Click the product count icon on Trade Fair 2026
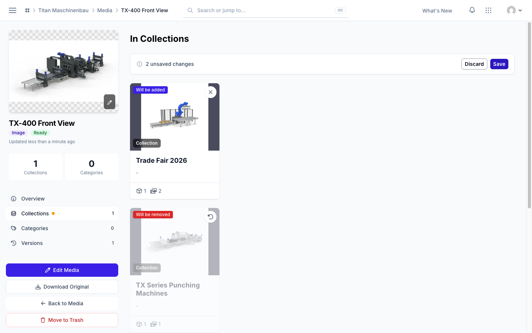Screen dimensions: 532x333 139,191
